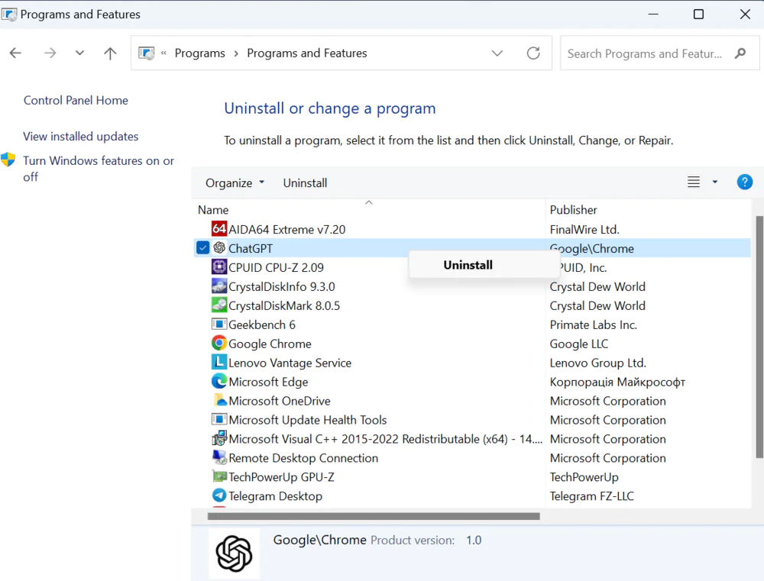Viewport: 764px width, 581px height.
Task: Sort by the Publisher column header
Action: click(574, 209)
